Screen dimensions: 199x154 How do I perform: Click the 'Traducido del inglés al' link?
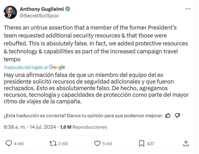[x=25, y=67]
